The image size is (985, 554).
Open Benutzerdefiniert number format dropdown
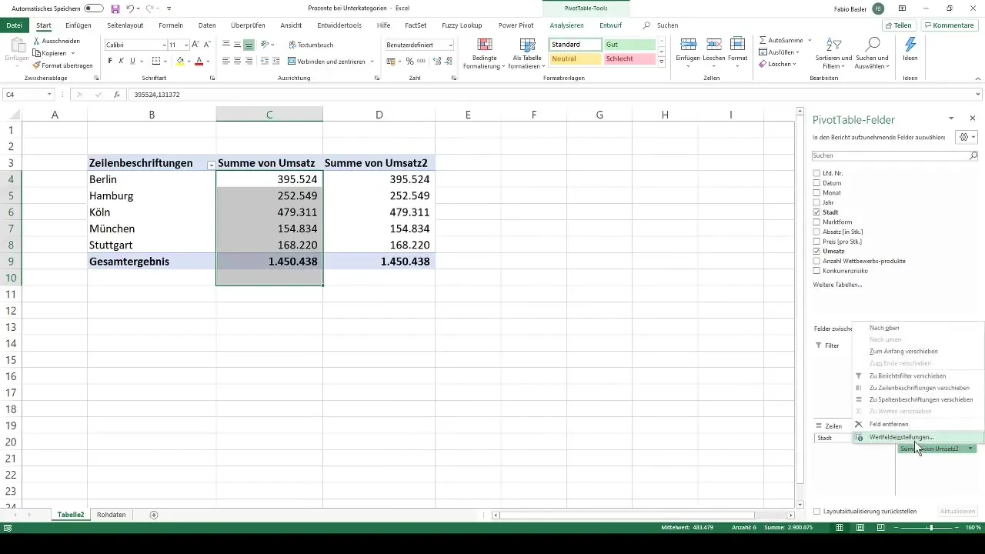coord(450,45)
